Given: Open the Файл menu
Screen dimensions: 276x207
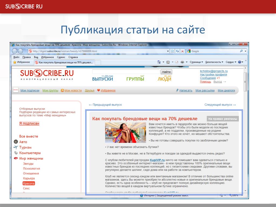Looking at the screenshot, I should [16, 57].
